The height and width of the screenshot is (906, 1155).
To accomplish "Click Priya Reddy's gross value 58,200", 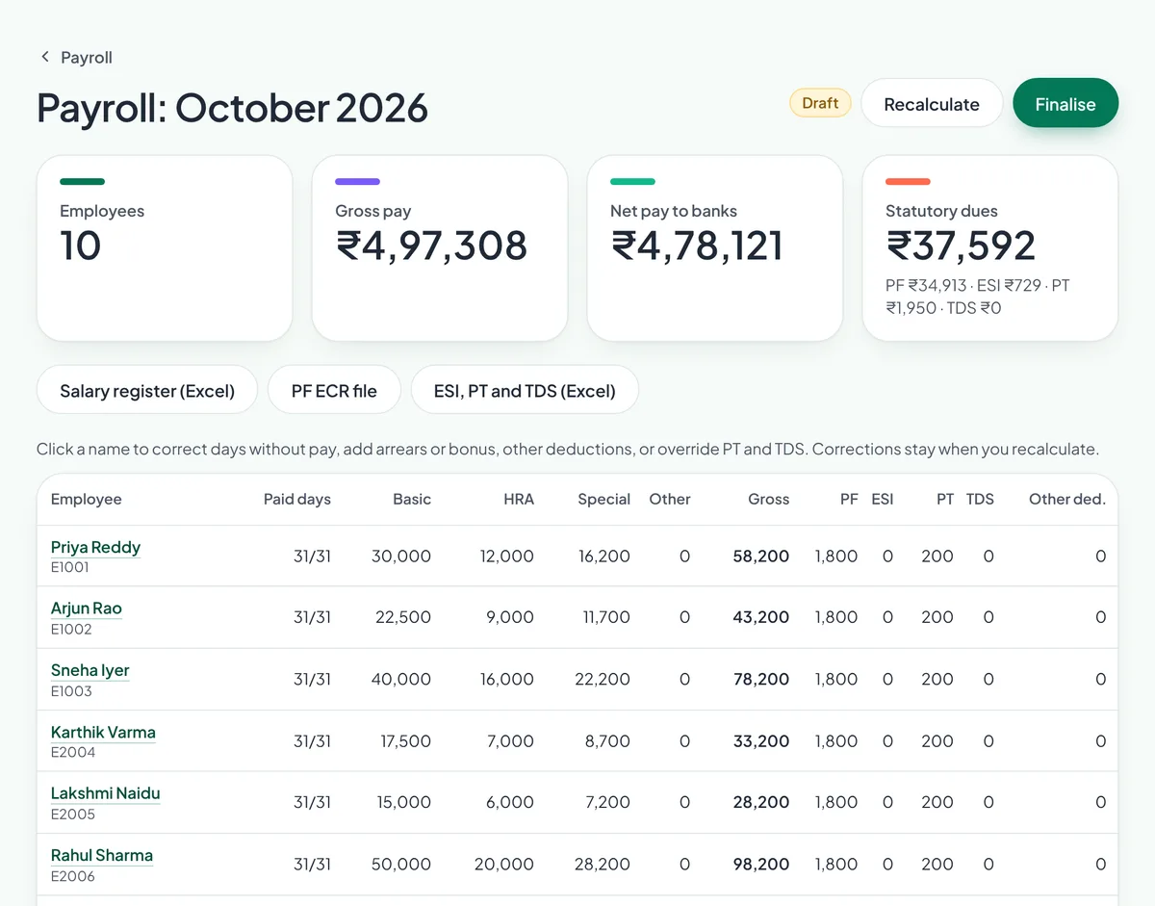I will (x=761, y=556).
